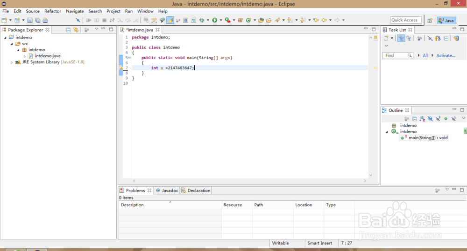Screen dimensions: 467x251
Task: Open the New wizard dropdown arrow
Action: point(10,20)
